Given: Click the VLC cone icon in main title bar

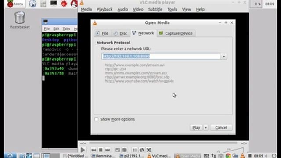Looking at the screenshot, I should click(82, 2).
